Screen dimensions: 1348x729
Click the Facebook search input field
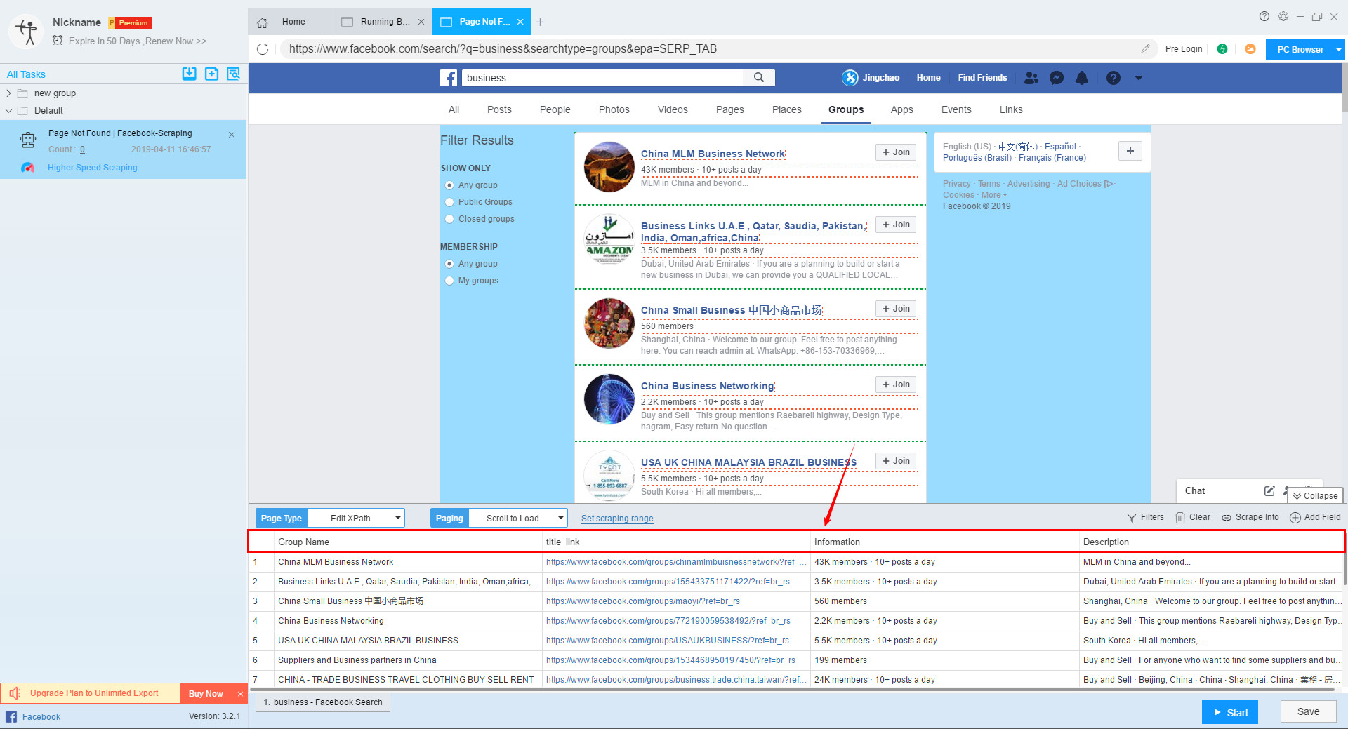point(602,78)
